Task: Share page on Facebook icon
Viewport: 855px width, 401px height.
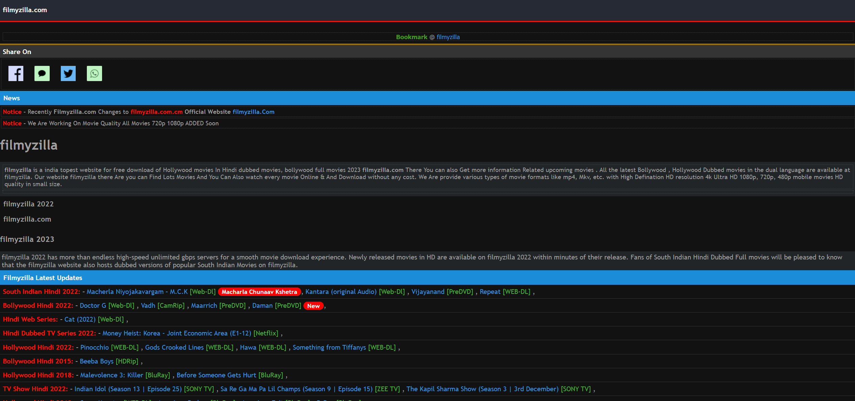Action: tap(16, 74)
